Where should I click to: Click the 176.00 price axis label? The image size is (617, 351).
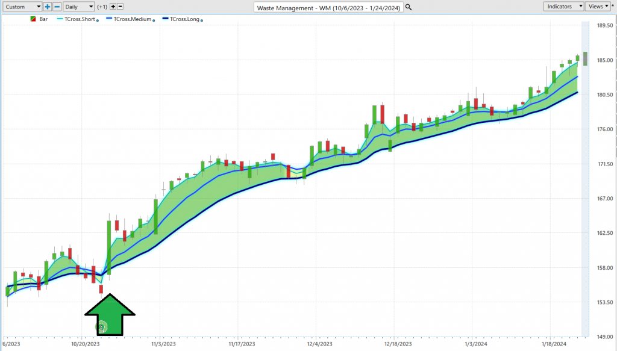click(x=605, y=129)
